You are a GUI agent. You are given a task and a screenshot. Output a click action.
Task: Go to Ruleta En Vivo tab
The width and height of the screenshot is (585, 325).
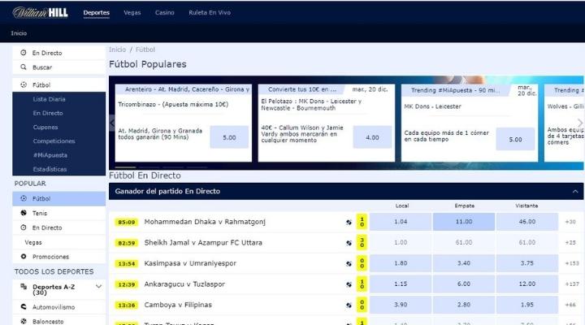[210, 13]
